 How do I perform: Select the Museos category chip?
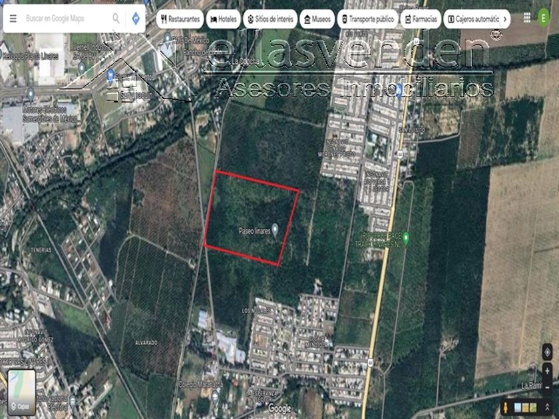pyautogui.click(x=317, y=19)
